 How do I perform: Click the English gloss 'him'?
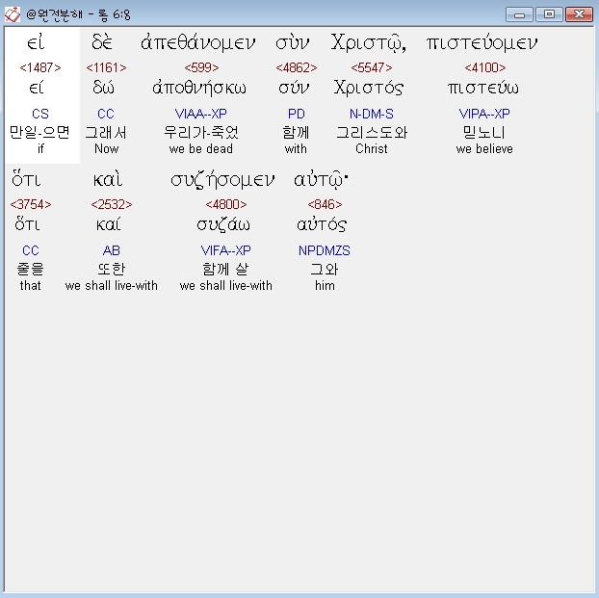click(x=325, y=285)
